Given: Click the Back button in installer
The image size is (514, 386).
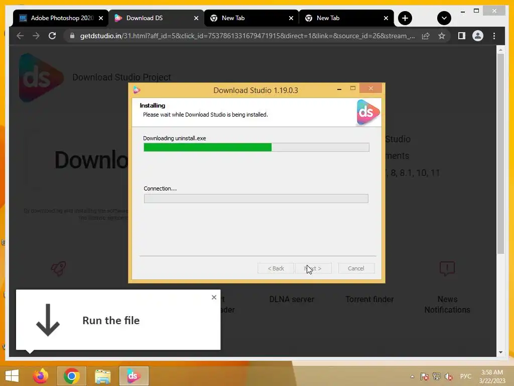Looking at the screenshot, I should (276, 268).
